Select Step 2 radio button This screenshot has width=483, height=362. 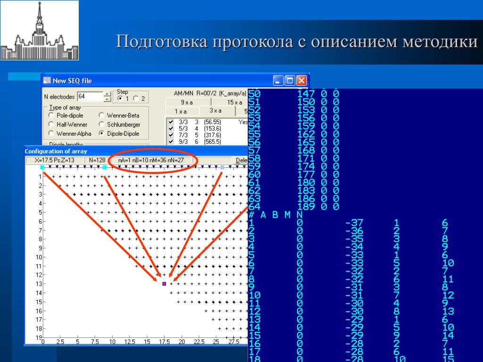coord(135,98)
